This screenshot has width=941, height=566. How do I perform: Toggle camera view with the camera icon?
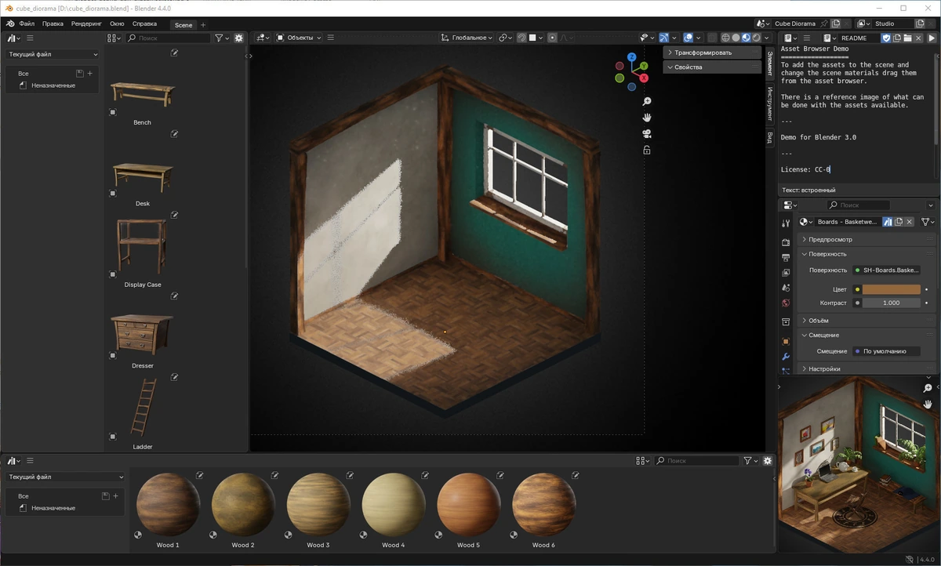[x=647, y=134]
